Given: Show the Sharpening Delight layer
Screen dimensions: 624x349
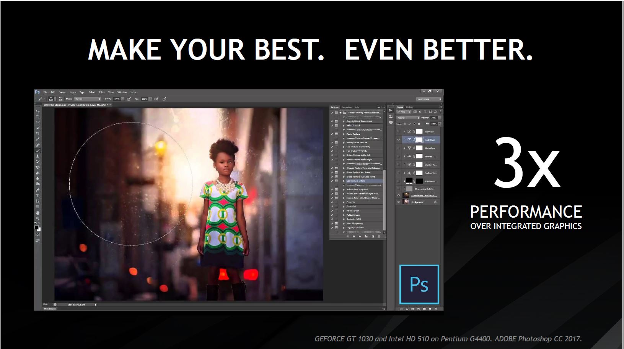Looking at the screenshot, I should [x=399, y=189].
